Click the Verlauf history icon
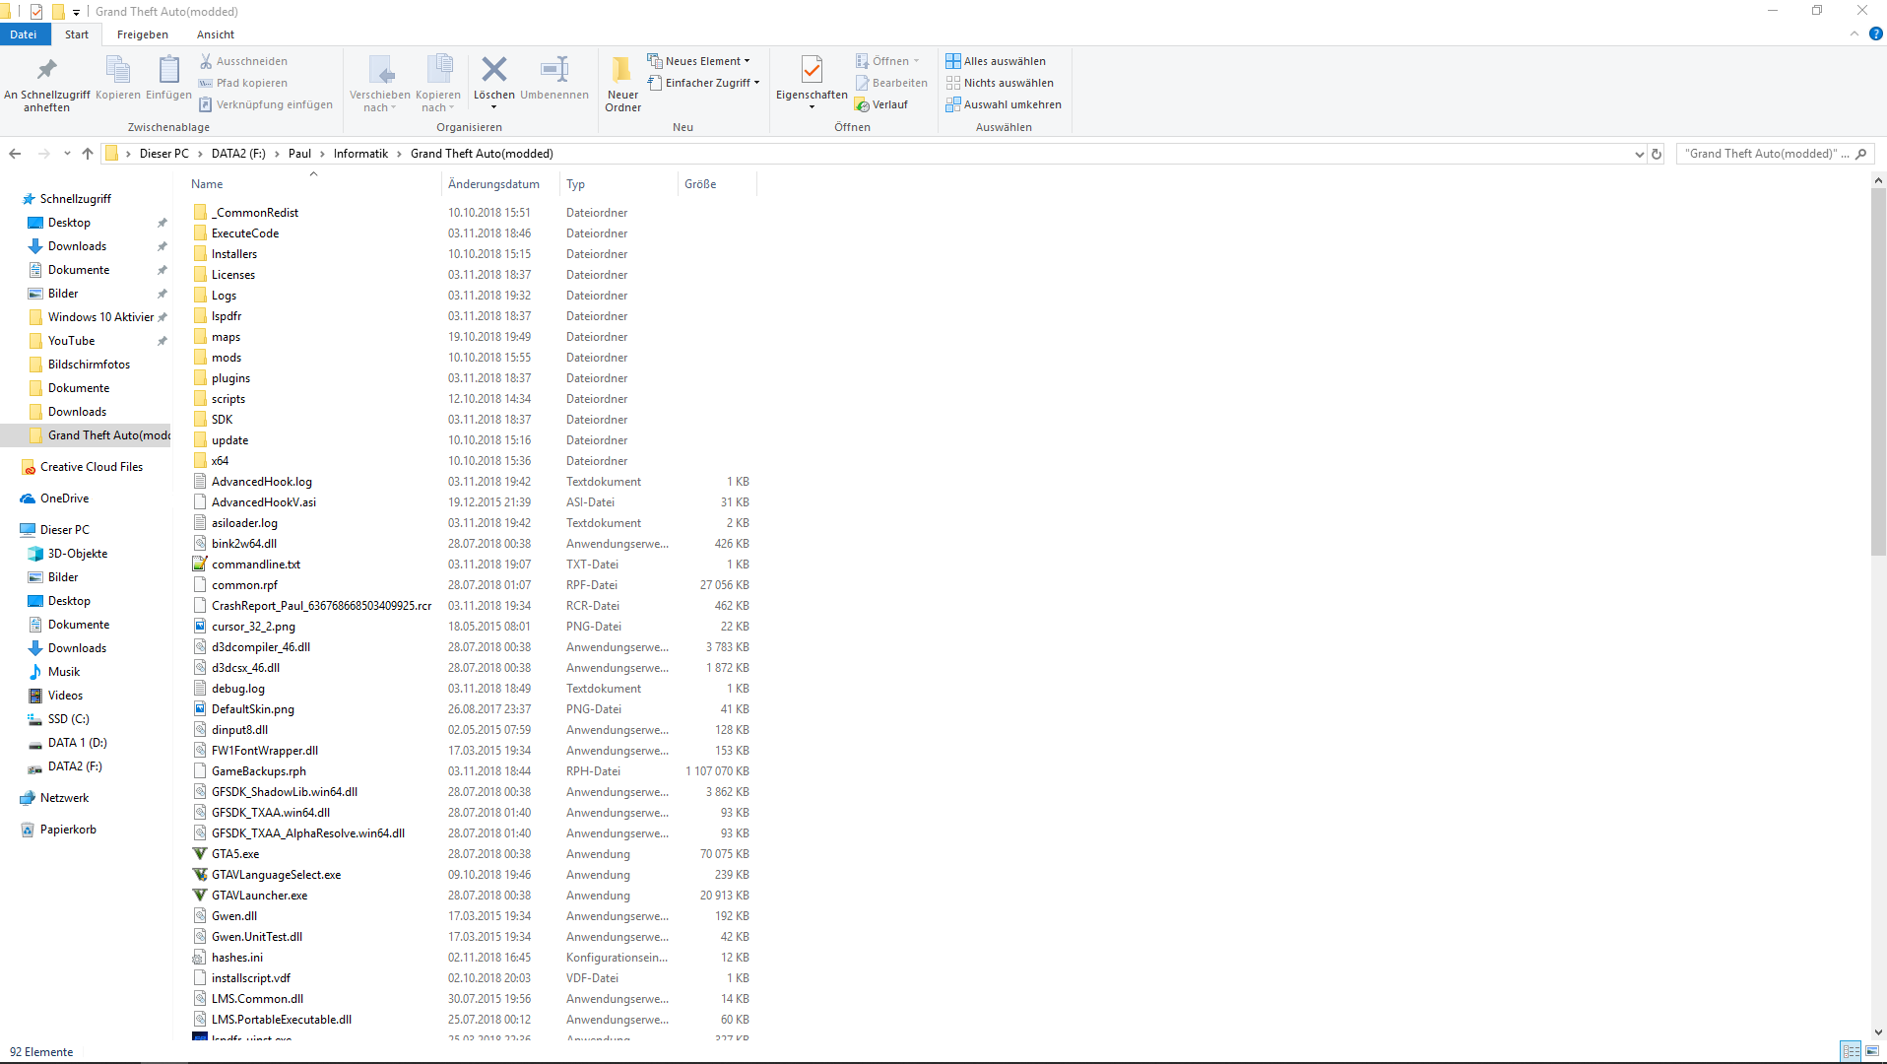 862,104
